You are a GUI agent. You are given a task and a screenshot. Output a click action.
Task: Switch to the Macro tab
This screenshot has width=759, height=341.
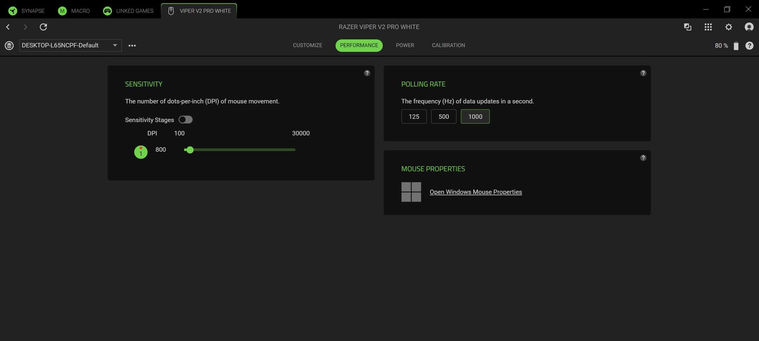[x=74, y=11]
